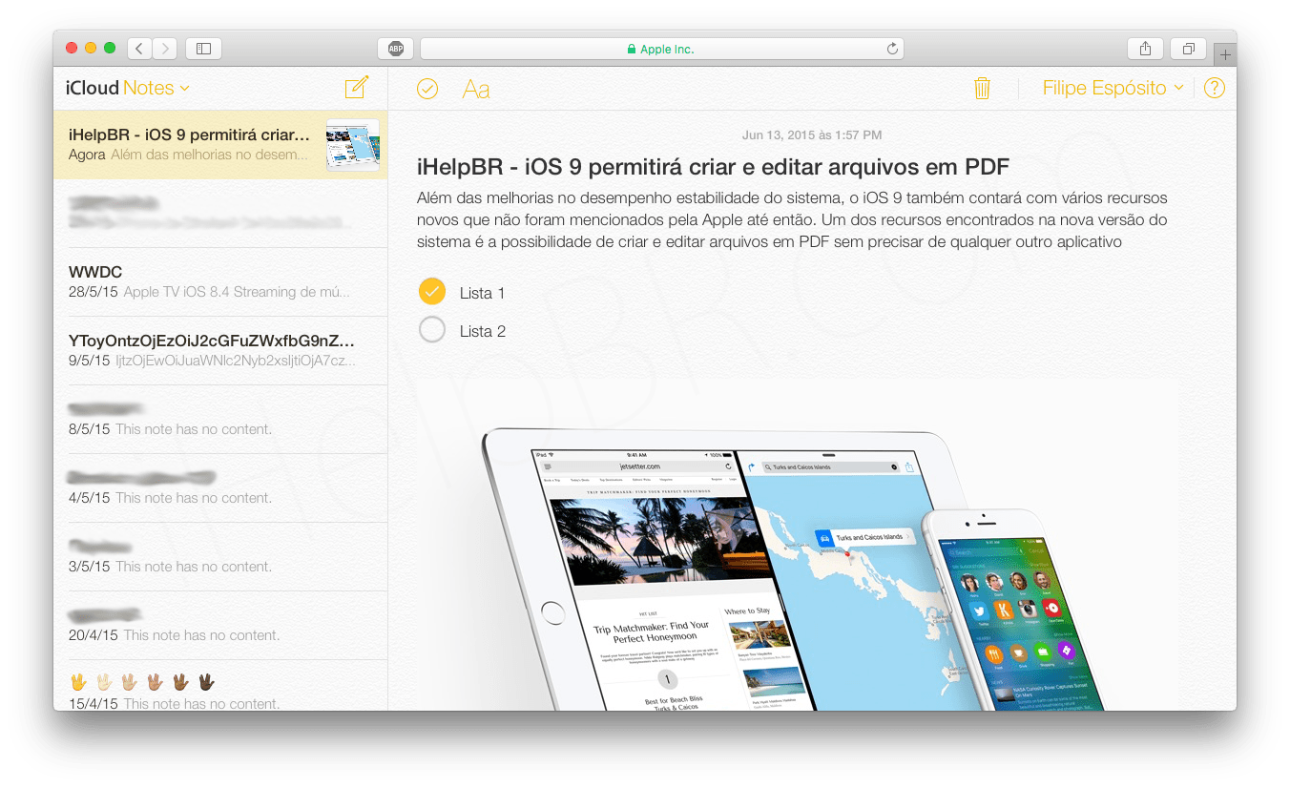This screenshot has height=787, width=1290.
Task: Check off Lista 1 item
Action: (432, 291)
